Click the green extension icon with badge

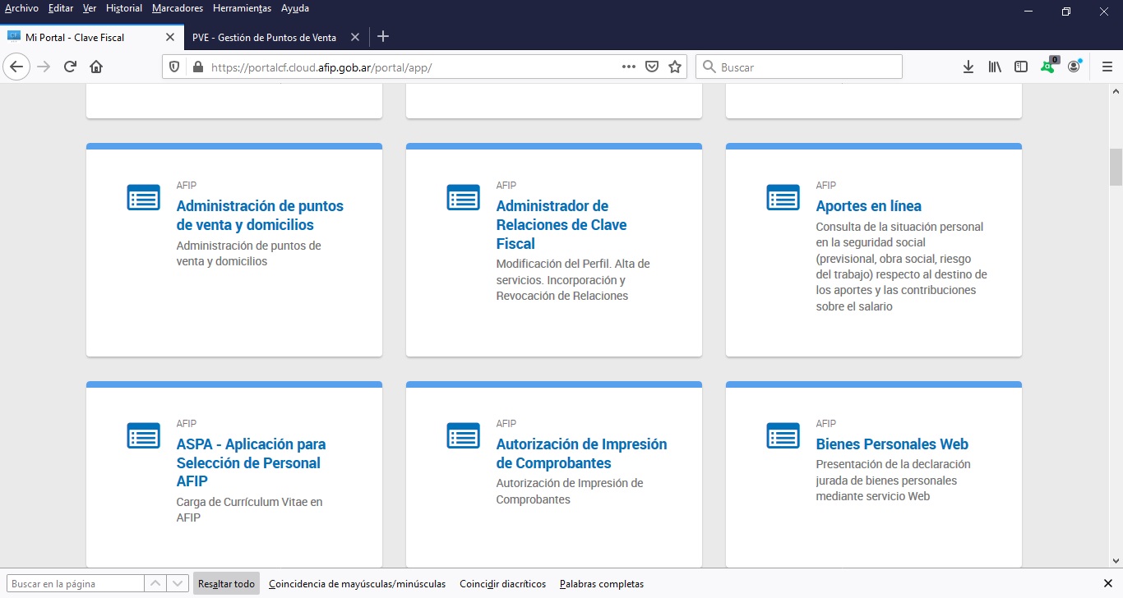[1048, 66]
